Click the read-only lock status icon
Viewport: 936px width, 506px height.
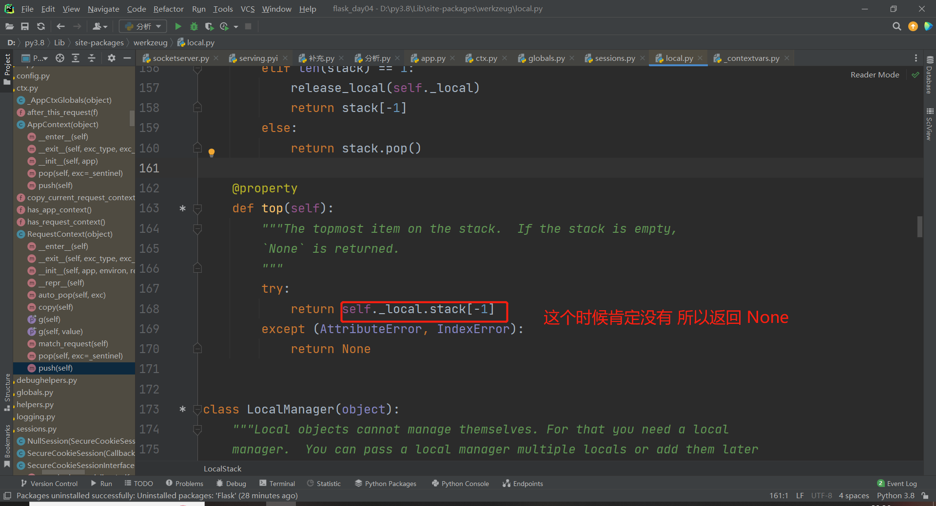[925, 496]
